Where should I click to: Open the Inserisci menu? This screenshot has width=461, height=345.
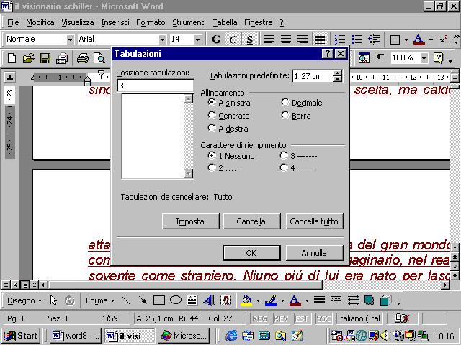coord(115,22)
